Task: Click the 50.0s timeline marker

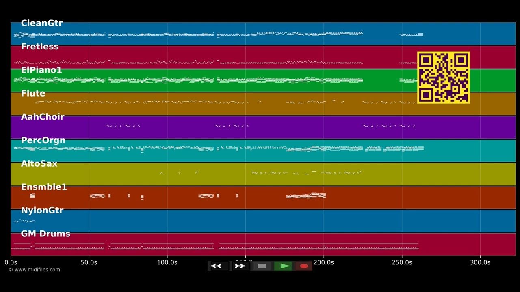Action: [89, 262]
